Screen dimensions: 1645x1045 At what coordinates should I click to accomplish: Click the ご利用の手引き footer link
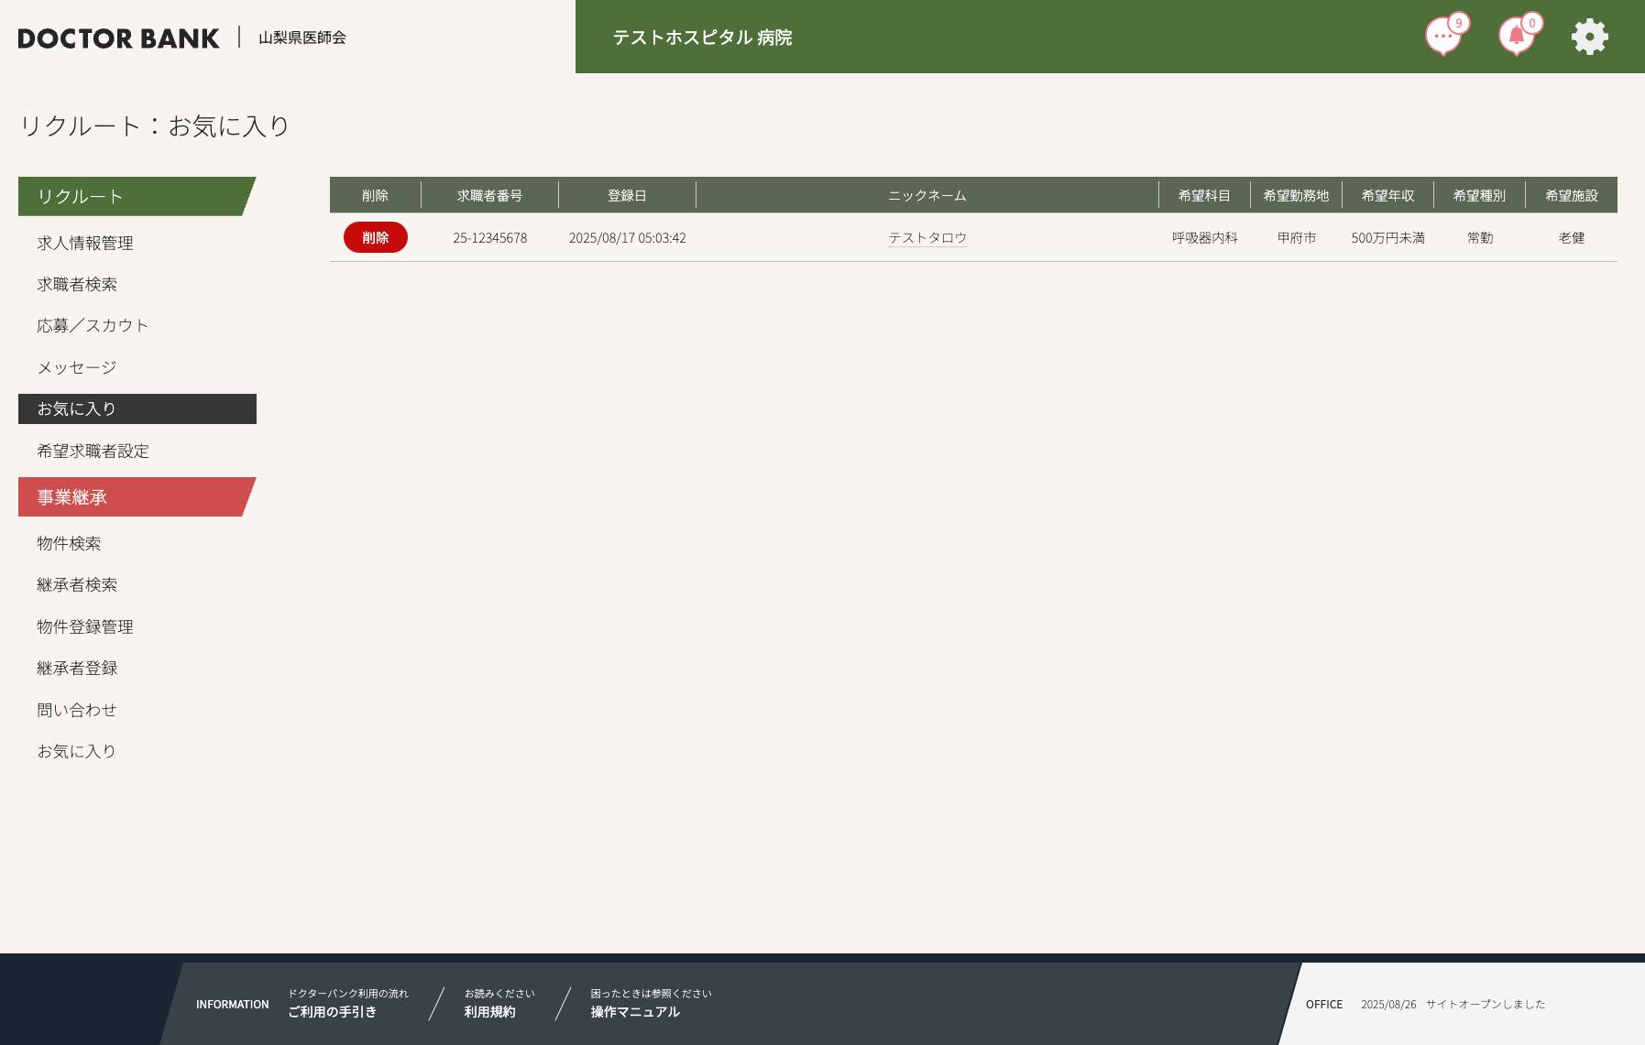(x=332, y=1012)
